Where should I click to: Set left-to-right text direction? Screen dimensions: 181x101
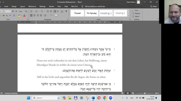pyautogui.click(x=55, y=11)
